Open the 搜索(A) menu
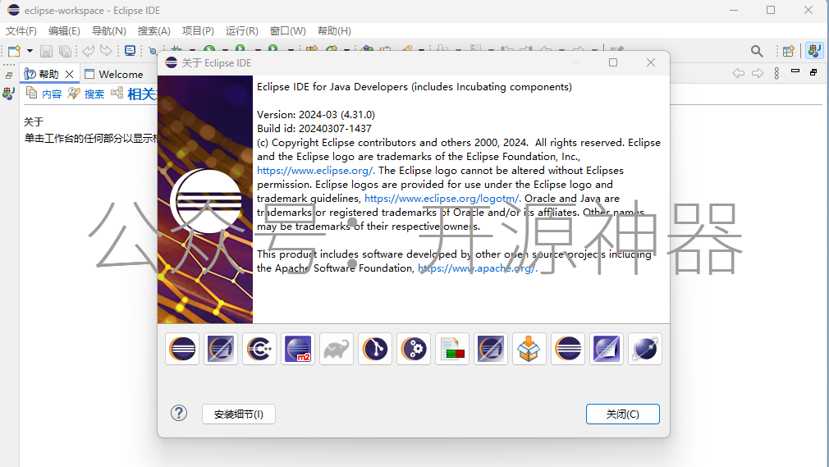 [x=153, y=30]
